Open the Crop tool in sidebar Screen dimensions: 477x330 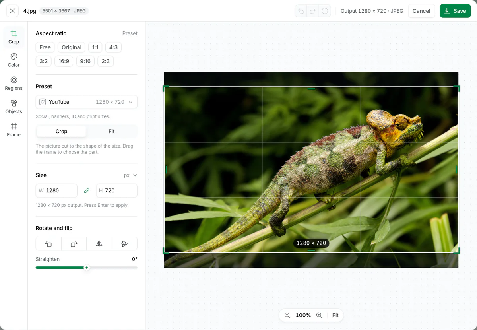point(14,37)
